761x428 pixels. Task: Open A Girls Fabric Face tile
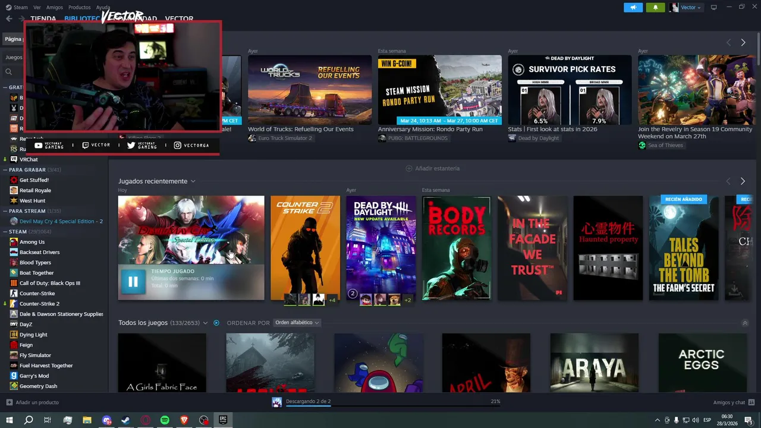pyautogui.click(x=162, y=363)
